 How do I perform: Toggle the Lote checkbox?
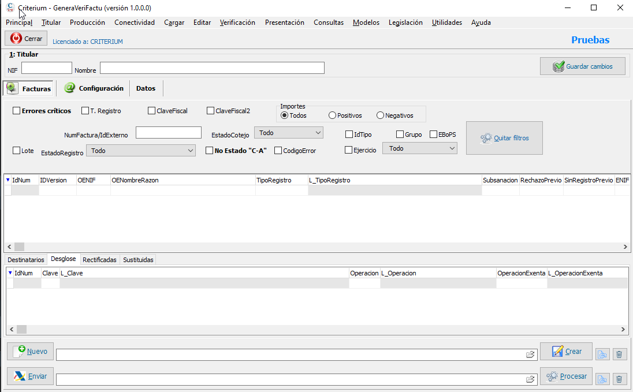coord(17,151)
